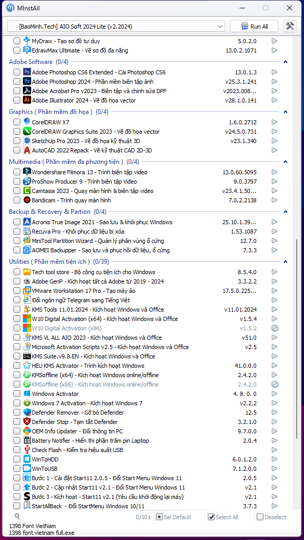Click the run arrow for StartAllBack

274,506
